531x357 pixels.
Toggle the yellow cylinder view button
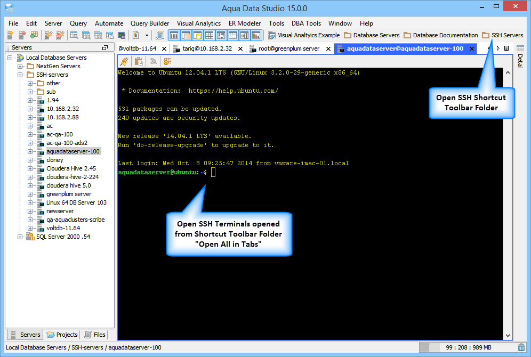(x=197, y=35)
